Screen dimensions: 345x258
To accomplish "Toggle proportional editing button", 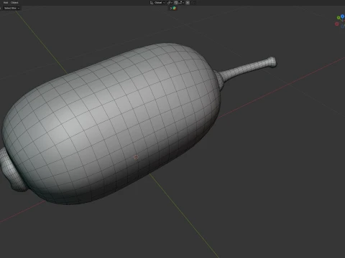I will pyautogui.click(x=188, y=3).
